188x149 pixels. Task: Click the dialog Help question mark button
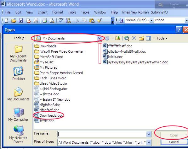click(179, 29)
